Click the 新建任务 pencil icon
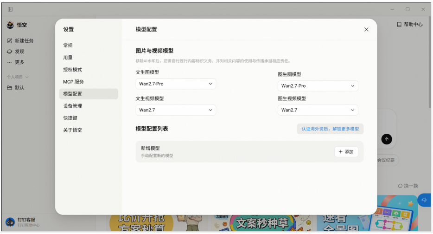The width and height of the screenshot is (433, 234). coord(9,41)
